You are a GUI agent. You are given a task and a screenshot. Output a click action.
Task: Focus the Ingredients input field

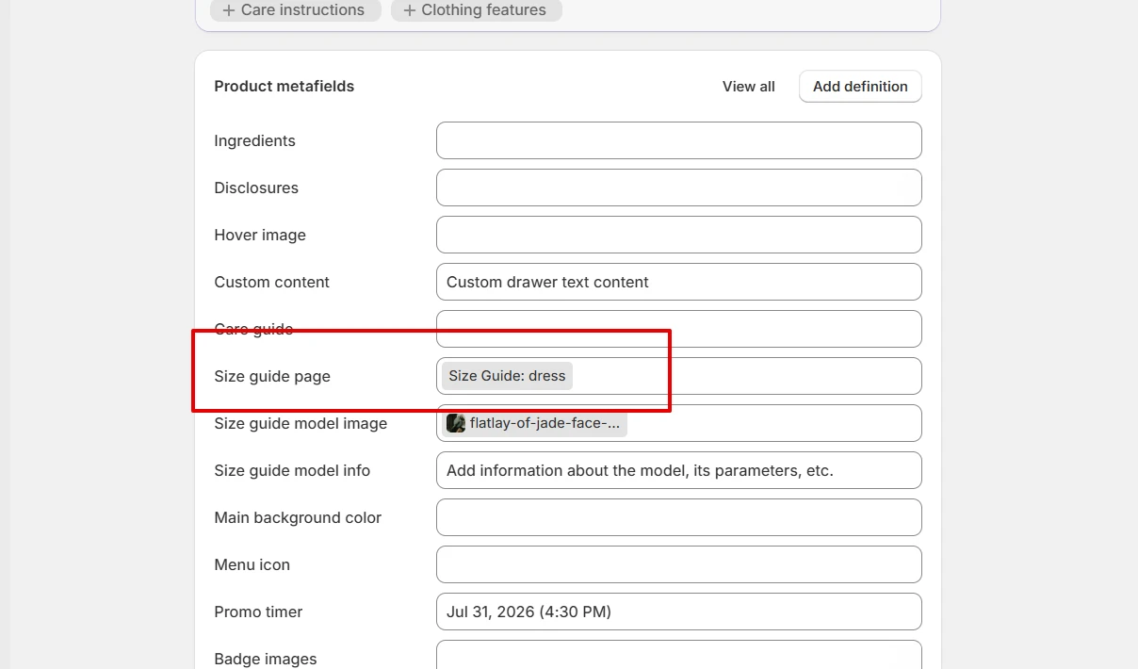678,140
